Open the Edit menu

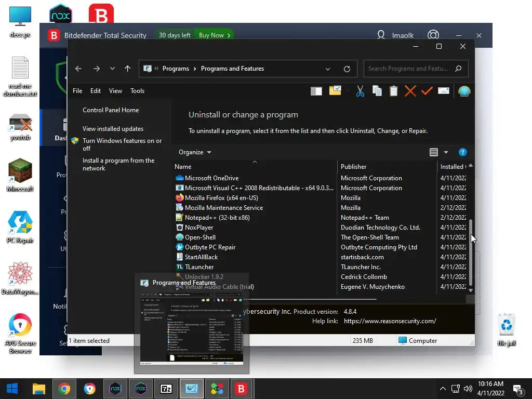click(x=96, y=91)
